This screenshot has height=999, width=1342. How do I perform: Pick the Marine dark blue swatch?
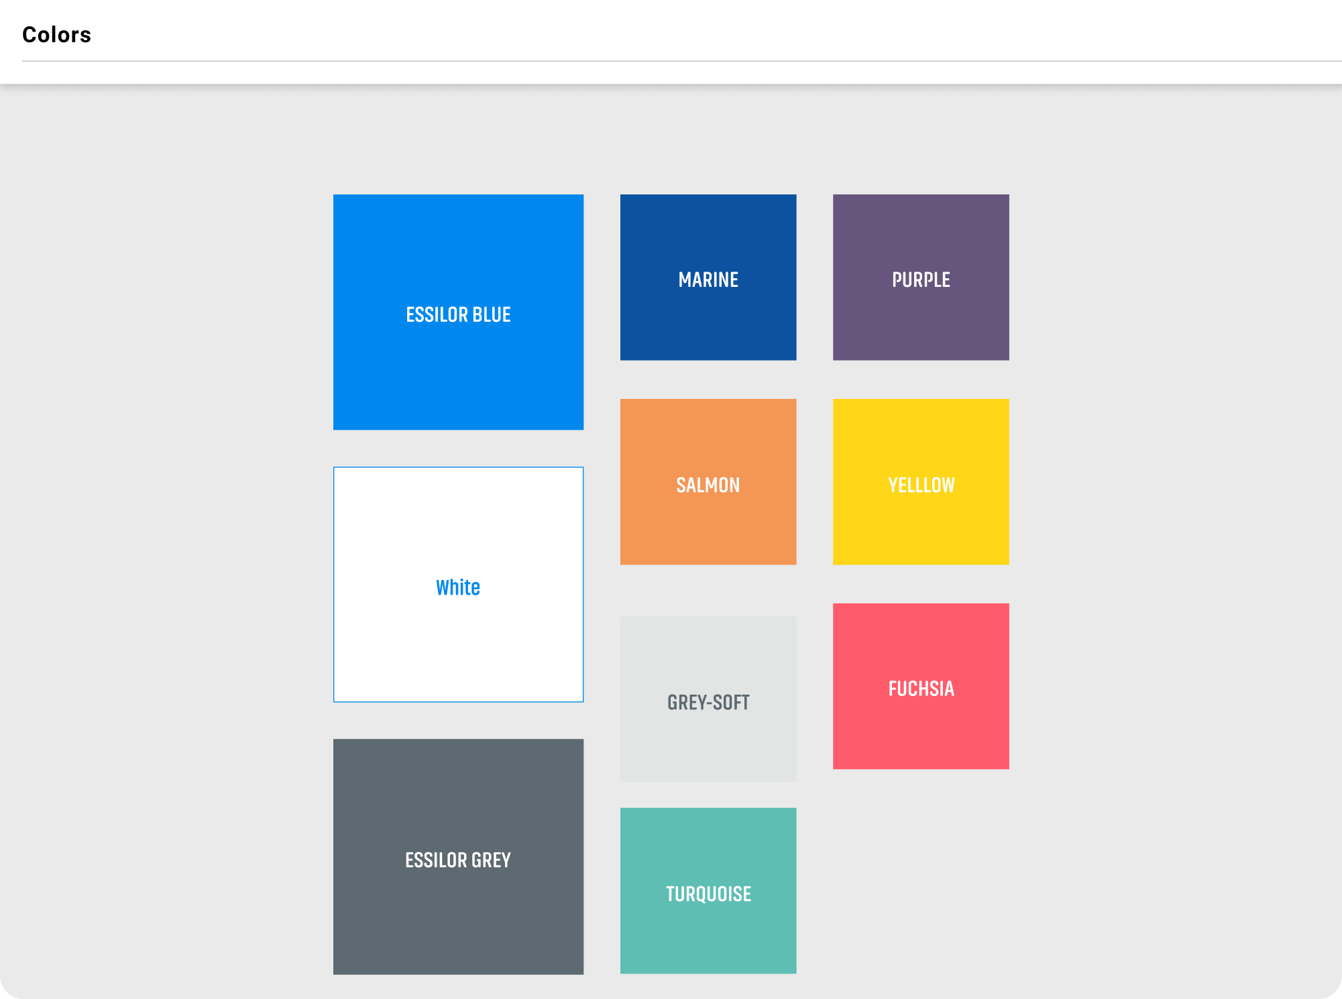[708, 322]
